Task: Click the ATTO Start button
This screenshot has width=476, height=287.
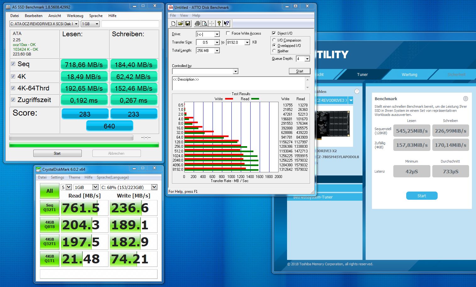Action: [x=300, y=71]
